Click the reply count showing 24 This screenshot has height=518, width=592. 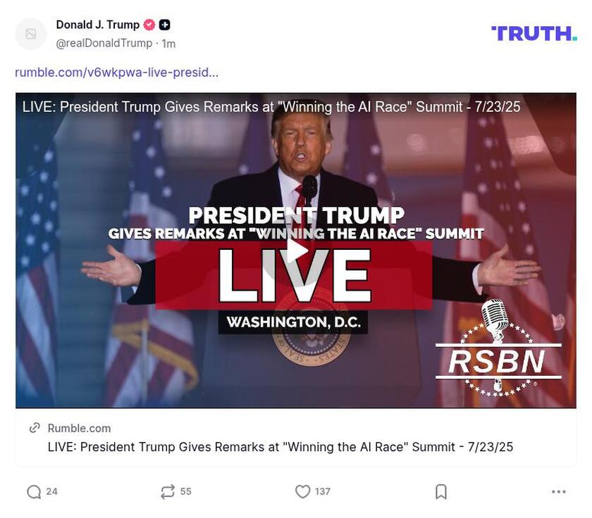click(51, 493)
